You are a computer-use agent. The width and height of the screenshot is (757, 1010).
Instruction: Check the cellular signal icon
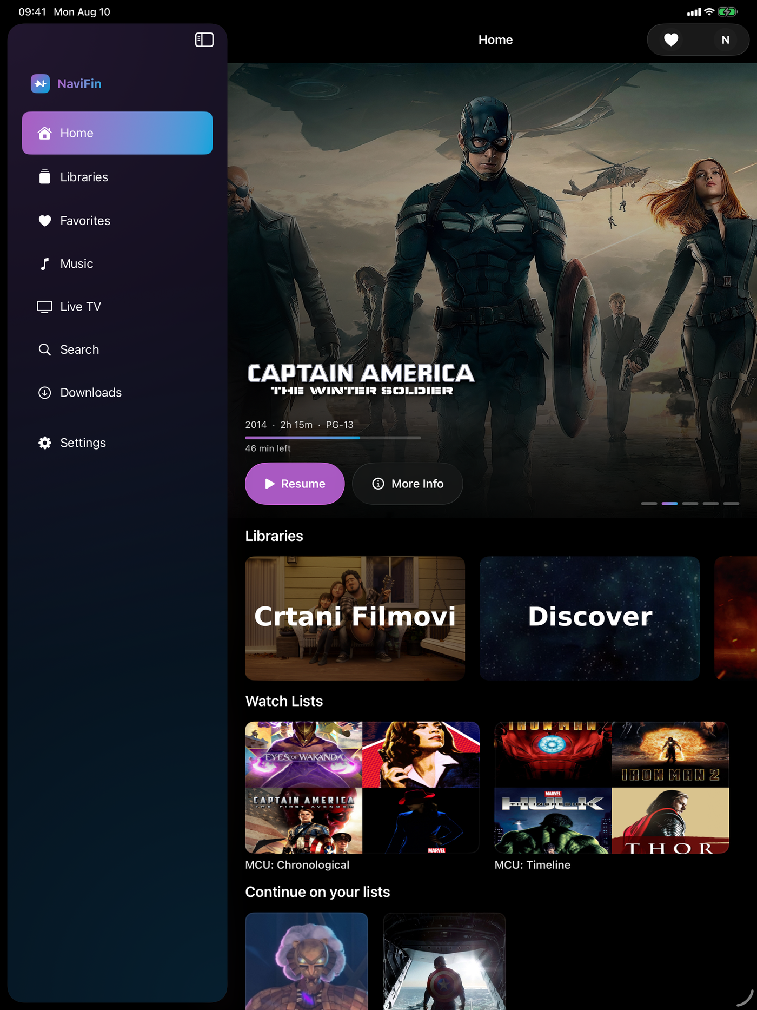(x=694, y=12)
